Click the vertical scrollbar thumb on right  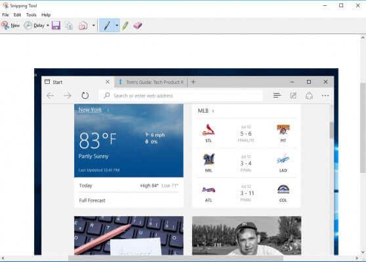363,128
